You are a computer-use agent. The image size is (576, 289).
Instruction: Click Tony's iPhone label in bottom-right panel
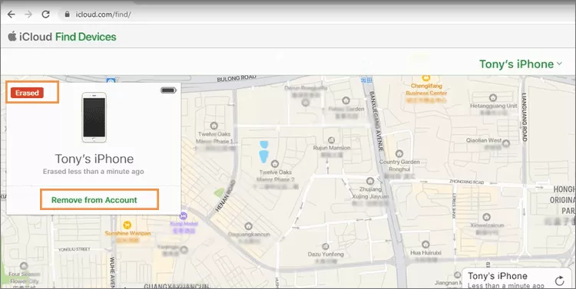click(x=498, y=276)
